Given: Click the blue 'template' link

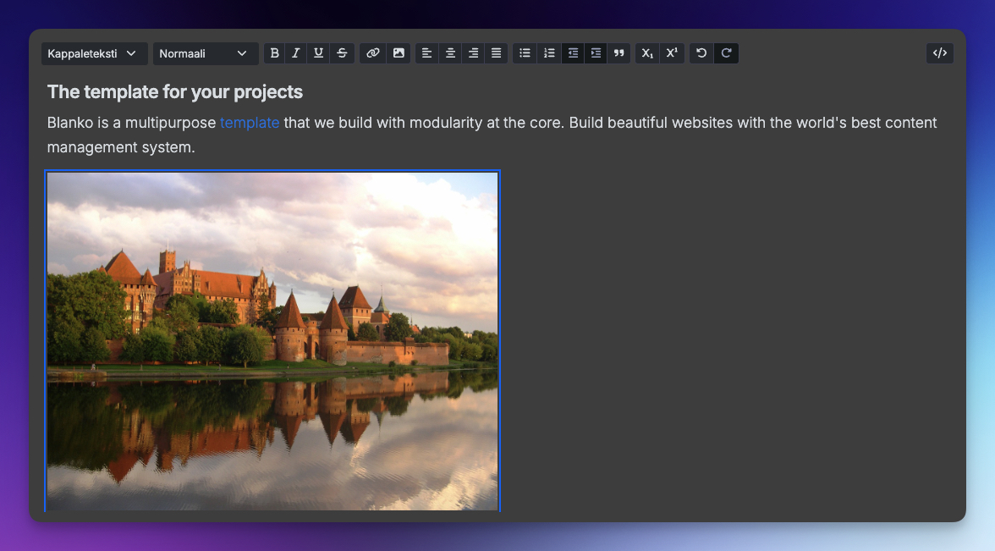Looking at the screenshot, I should 250,123.
